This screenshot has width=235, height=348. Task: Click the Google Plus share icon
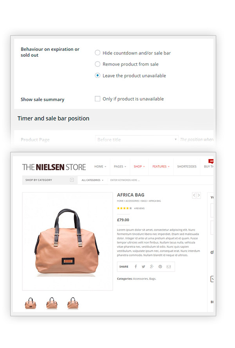tap(152, 267)
